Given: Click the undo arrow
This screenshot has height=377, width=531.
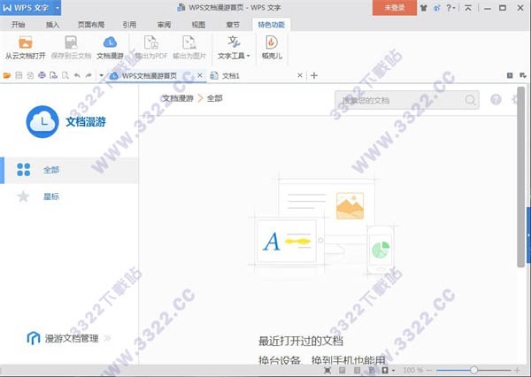Looking at the screenshot, I should point(77,75).
